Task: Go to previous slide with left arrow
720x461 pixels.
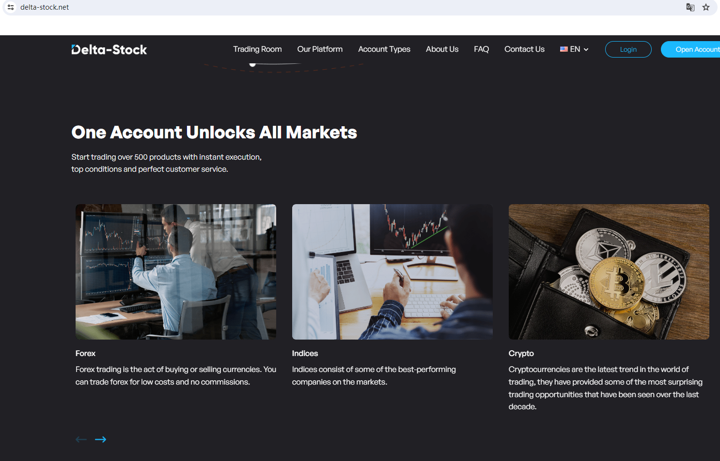Action: tap(81, 439)
